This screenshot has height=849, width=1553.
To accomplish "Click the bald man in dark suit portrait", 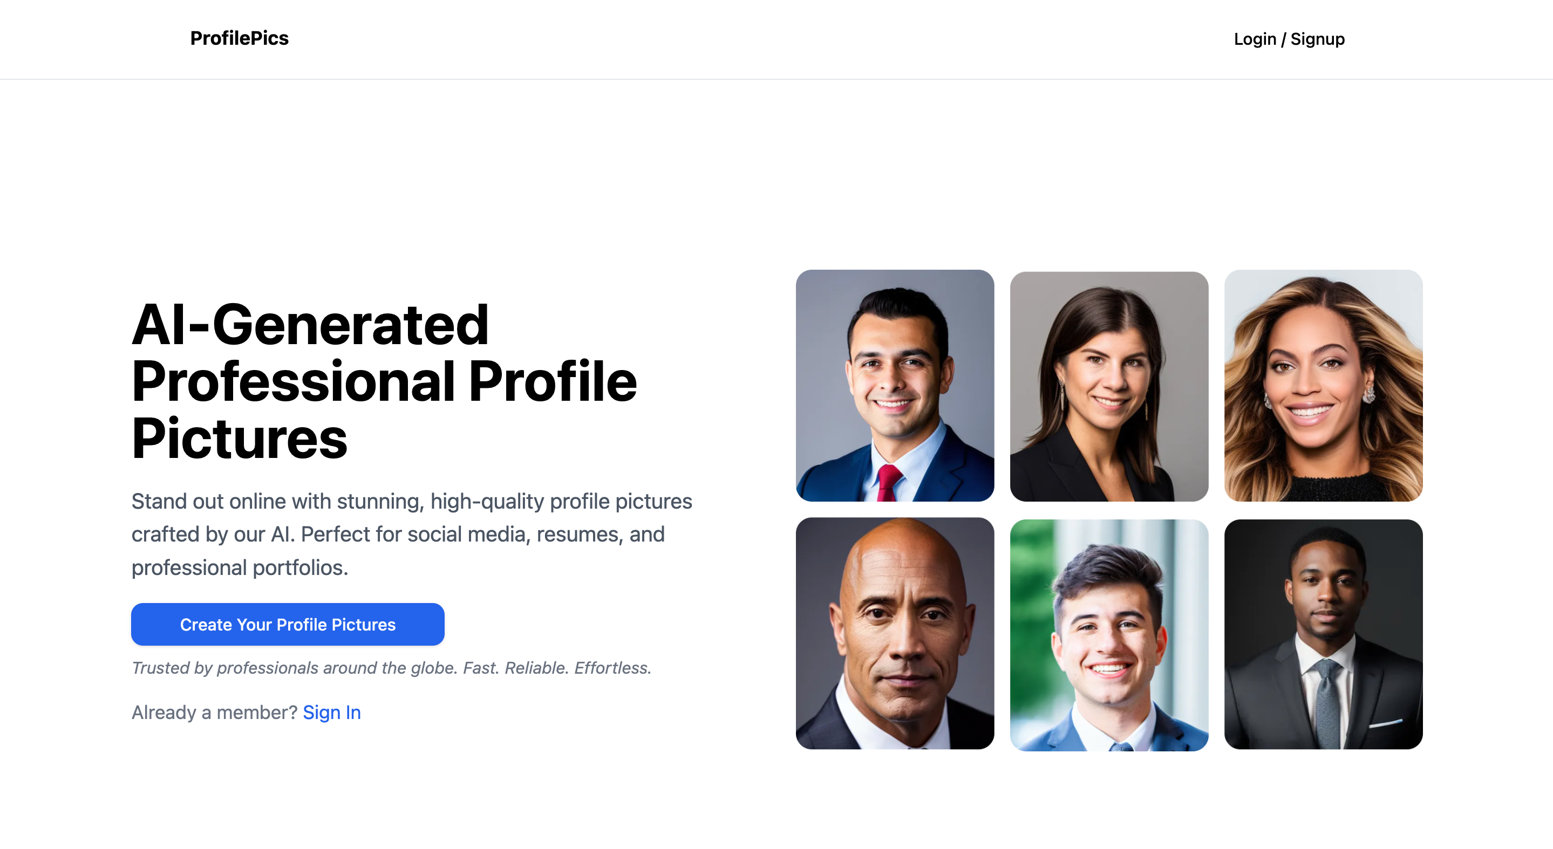I will 894,633.
